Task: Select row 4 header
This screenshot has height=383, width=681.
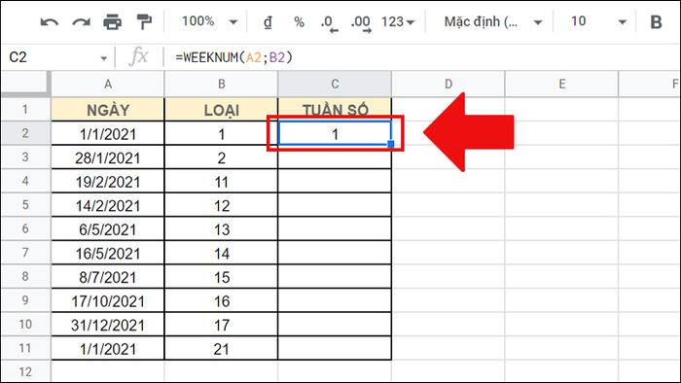Action: pyautogui.click(x=25, y=181)
